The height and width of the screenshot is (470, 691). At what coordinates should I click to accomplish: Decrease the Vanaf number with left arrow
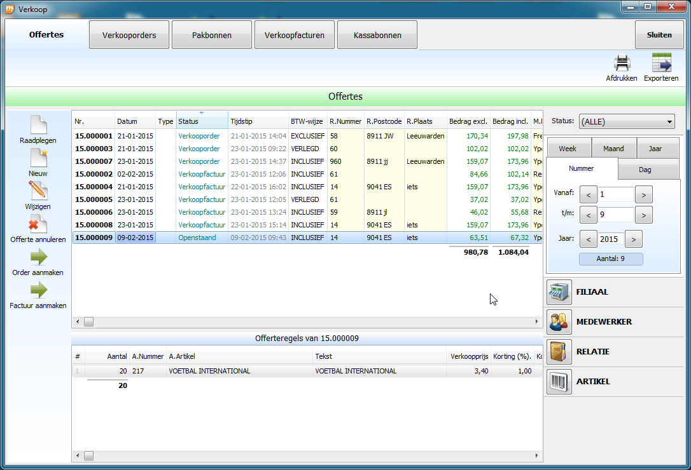point(589,194)
